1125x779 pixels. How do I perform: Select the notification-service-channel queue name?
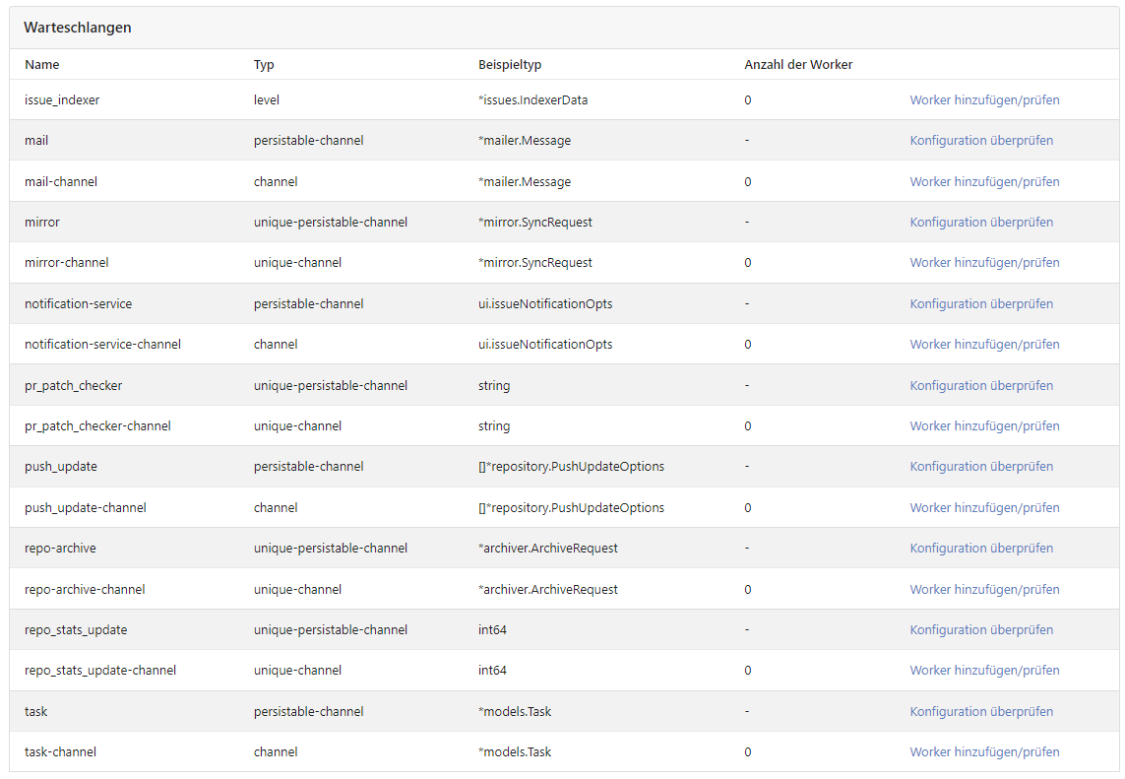click(102, 344)
